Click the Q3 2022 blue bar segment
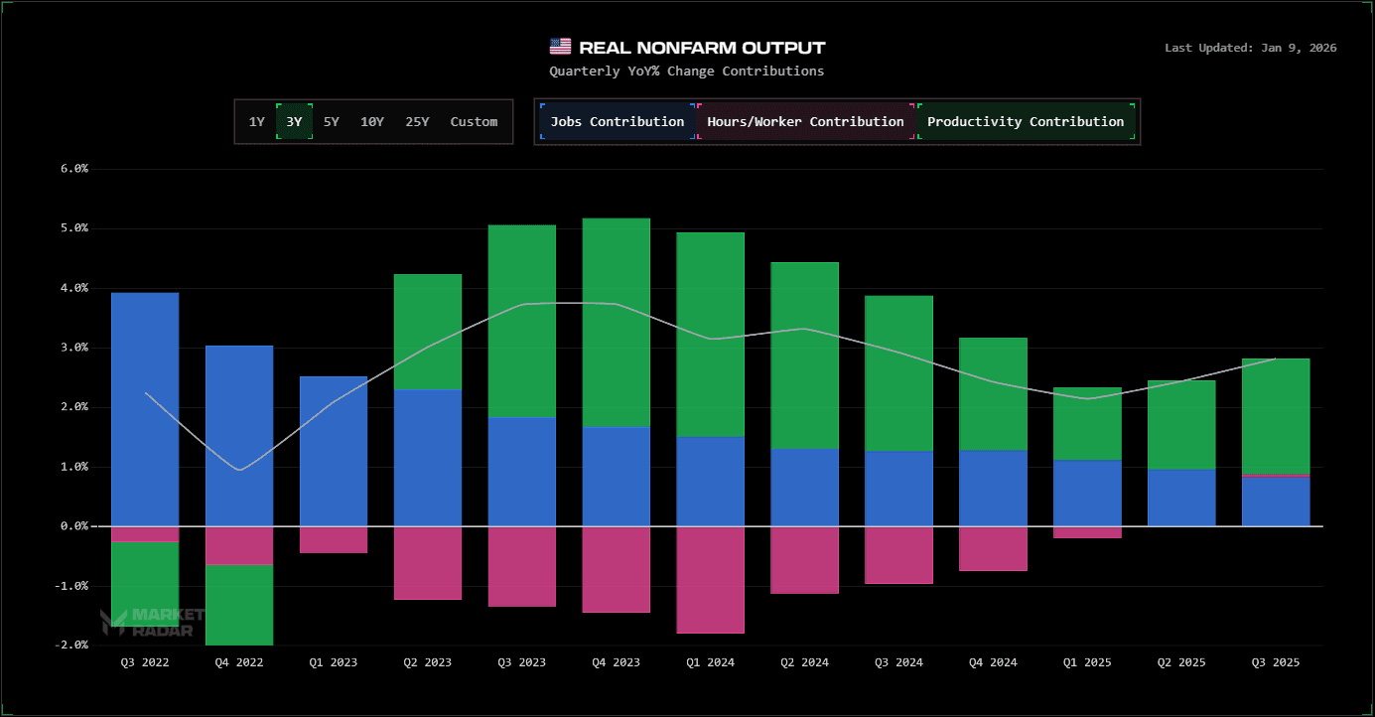Viewport: 1375px width, 717px height. click(x=145, y=407)
